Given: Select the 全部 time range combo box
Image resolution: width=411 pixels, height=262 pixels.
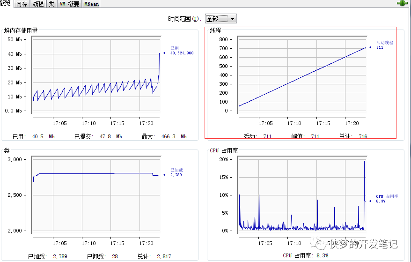Looking at the screenshot, I should 220,19.
